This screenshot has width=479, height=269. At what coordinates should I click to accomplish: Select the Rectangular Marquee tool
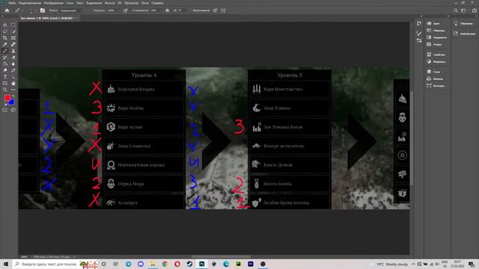tap(13, 25)
